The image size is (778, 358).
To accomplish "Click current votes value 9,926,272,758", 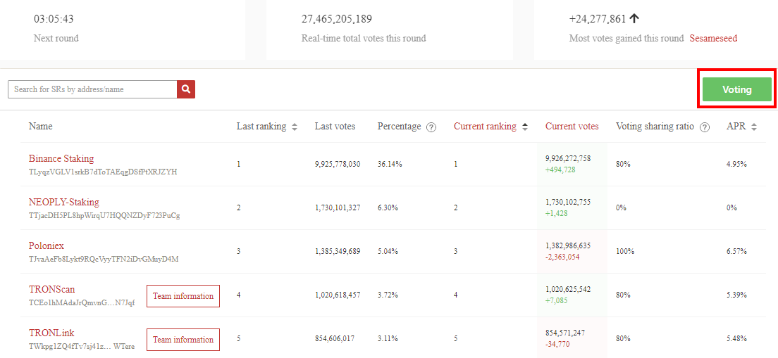I will [568, 158].
